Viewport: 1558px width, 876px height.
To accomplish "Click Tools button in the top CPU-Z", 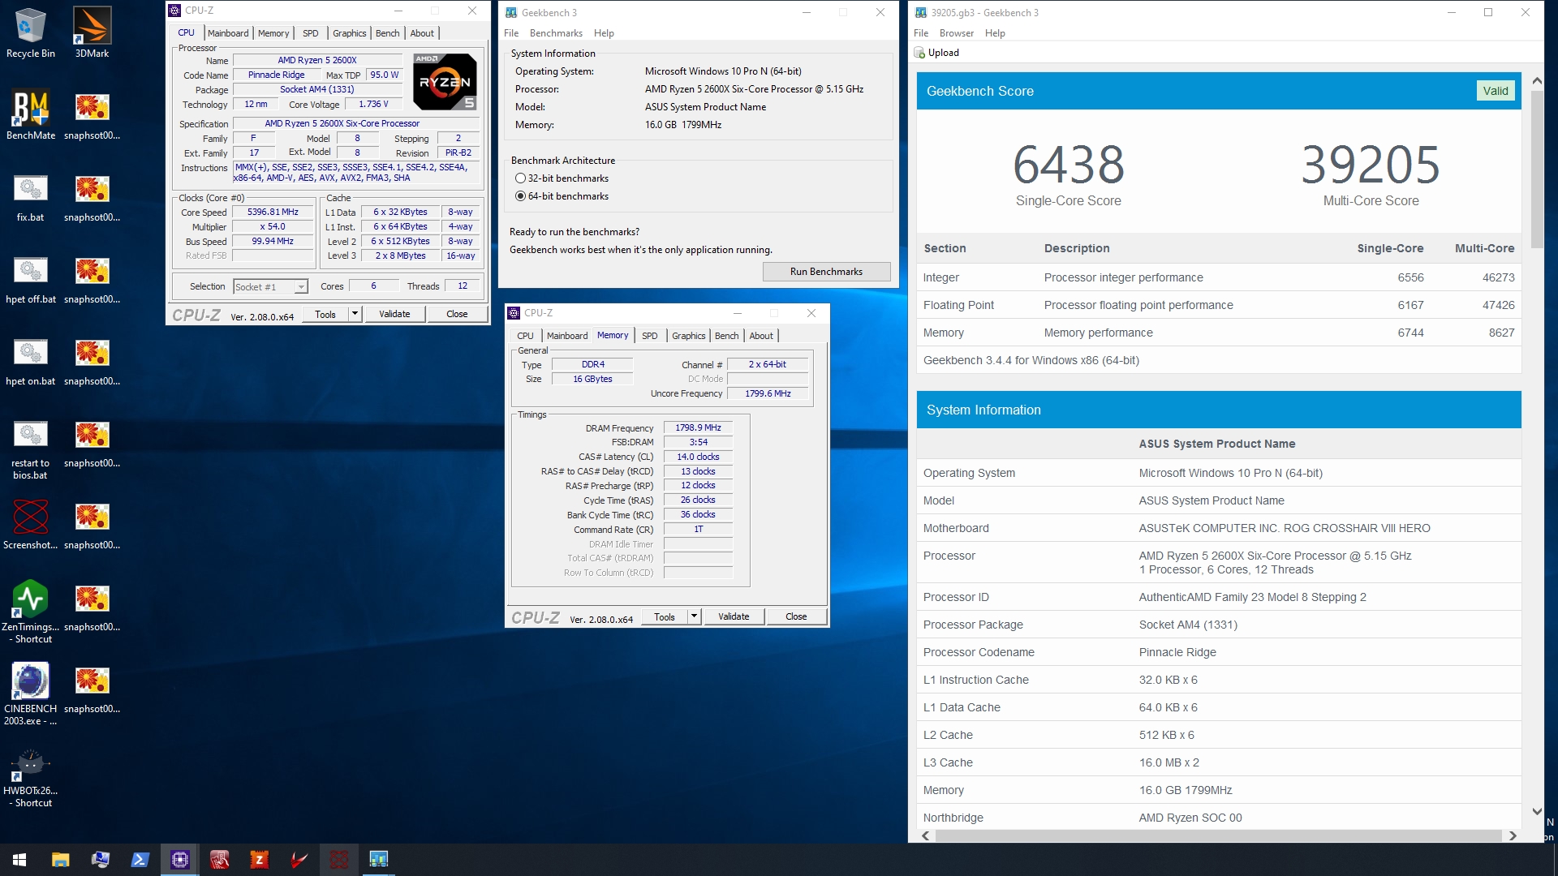I will [325, 314].
